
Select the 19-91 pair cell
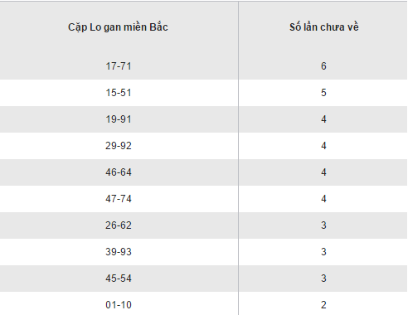[x=119, y=119]
